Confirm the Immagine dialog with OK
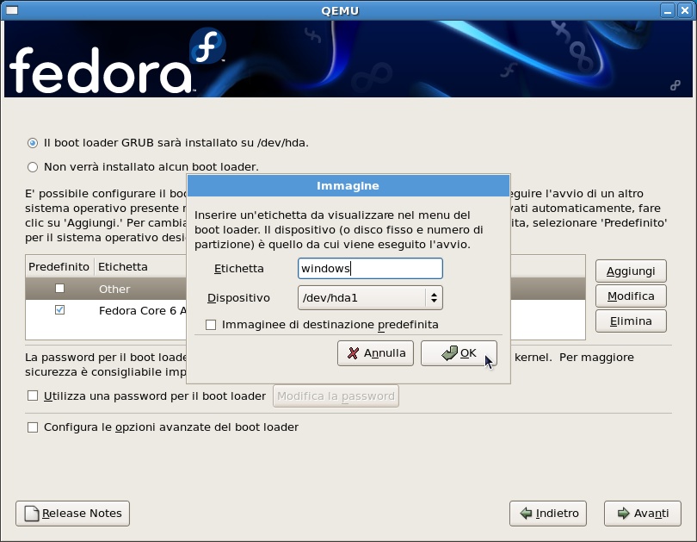697x542 pixels. tap(459, 353)
